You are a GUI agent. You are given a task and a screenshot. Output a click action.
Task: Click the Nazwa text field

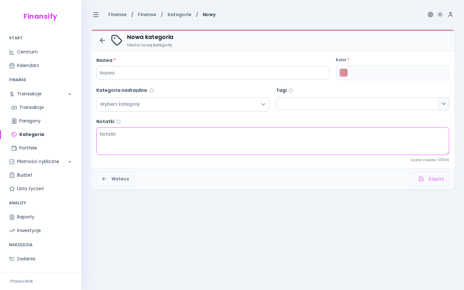pos(213,73)
